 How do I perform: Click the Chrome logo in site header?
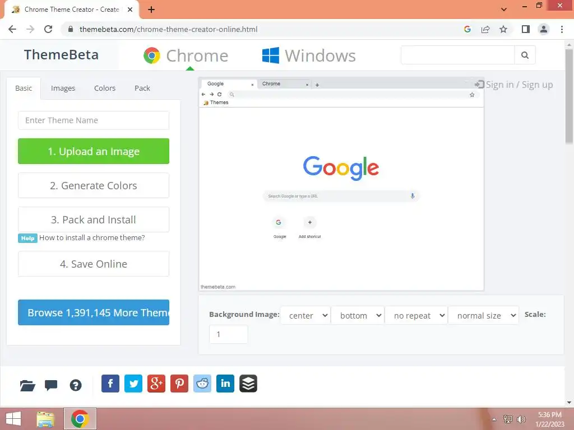click(x=152, y=55)
